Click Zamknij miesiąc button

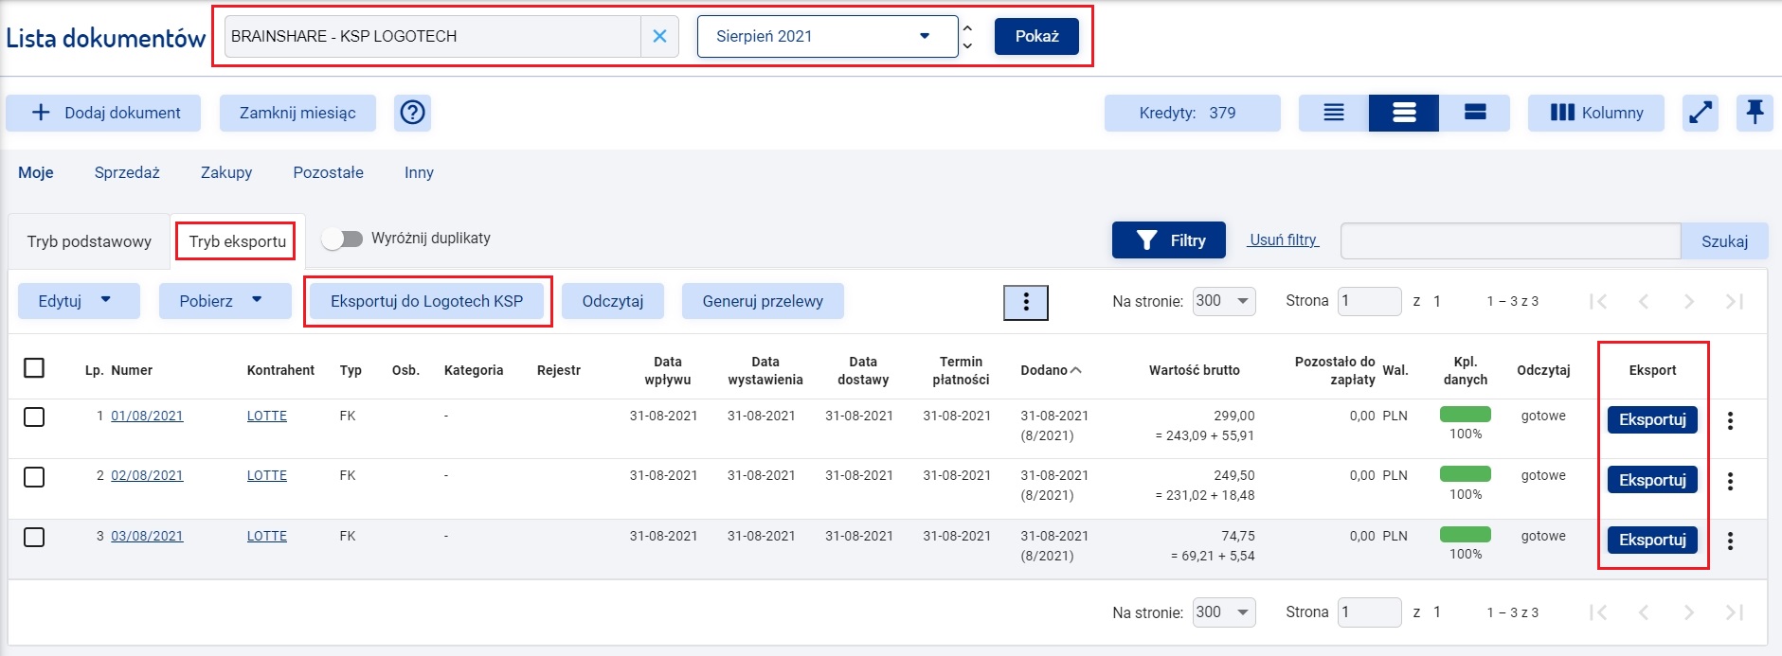point(297,113)
